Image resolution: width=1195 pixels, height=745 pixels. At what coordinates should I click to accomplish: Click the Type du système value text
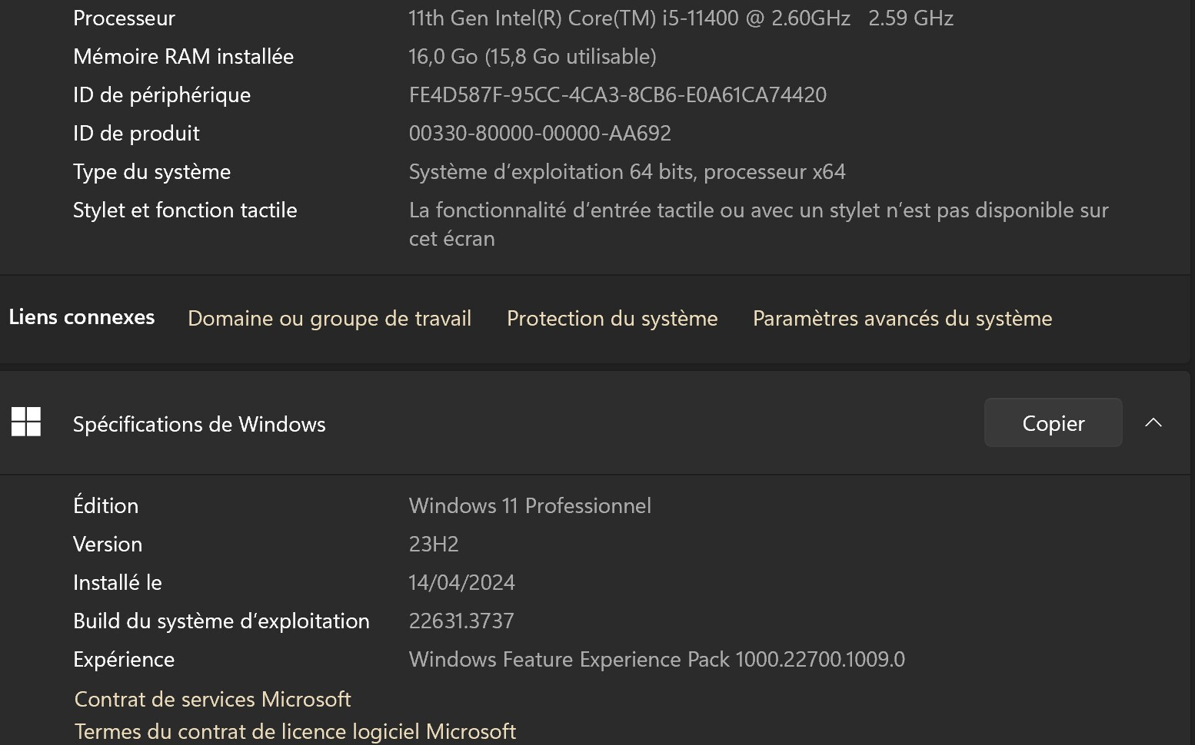coord(627,171)
